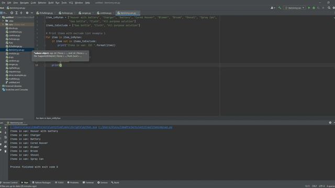Viewport: 335px width, 188px height.
Task: Click the print icon in Run panel
Action: (6, 147)
